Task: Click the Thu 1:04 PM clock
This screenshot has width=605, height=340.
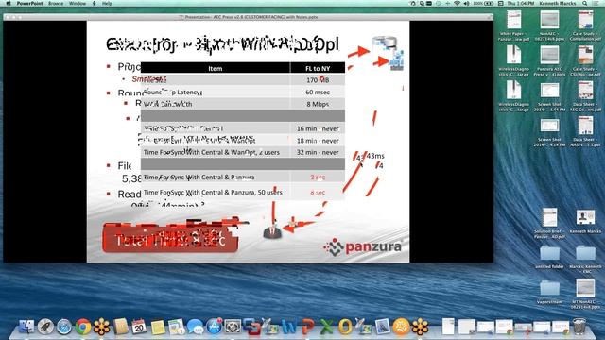Action: 521,3
